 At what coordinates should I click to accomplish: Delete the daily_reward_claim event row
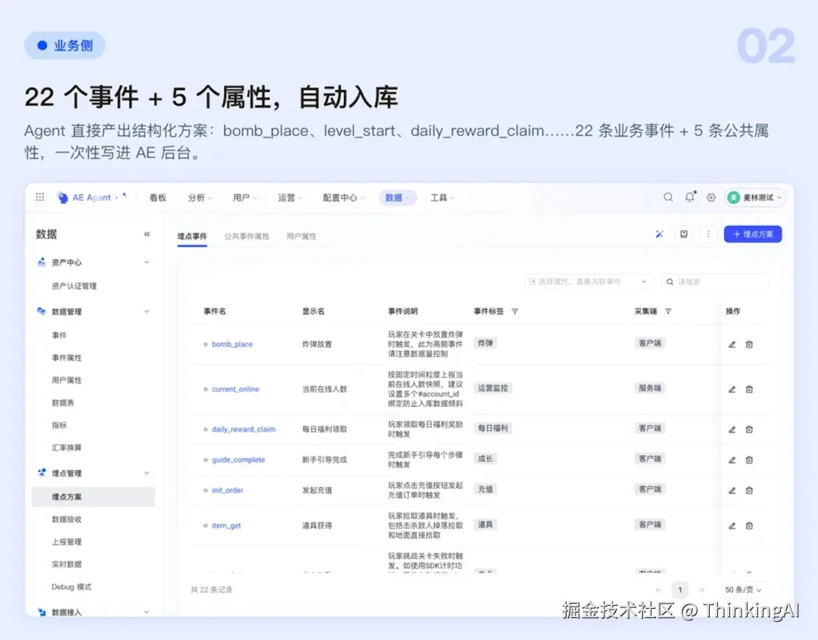coord(749,430)
